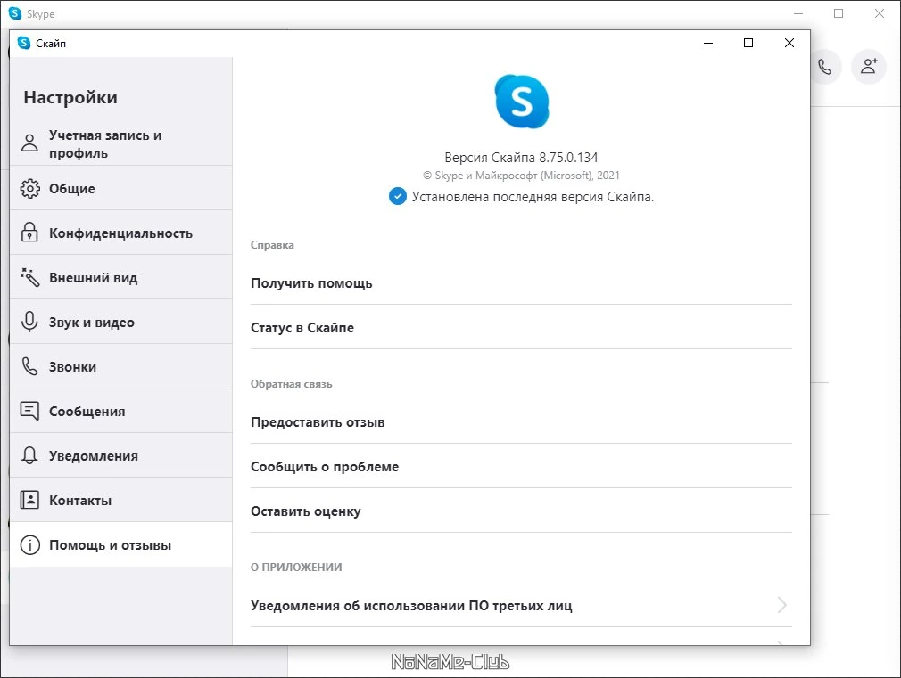The image size is (901, 678).
Task: Click the add contact icon in background Skype window
Action: 869,67
